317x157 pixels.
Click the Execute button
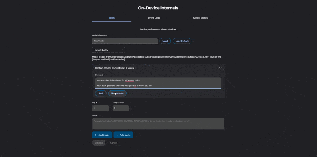click(x=99, y=143)
